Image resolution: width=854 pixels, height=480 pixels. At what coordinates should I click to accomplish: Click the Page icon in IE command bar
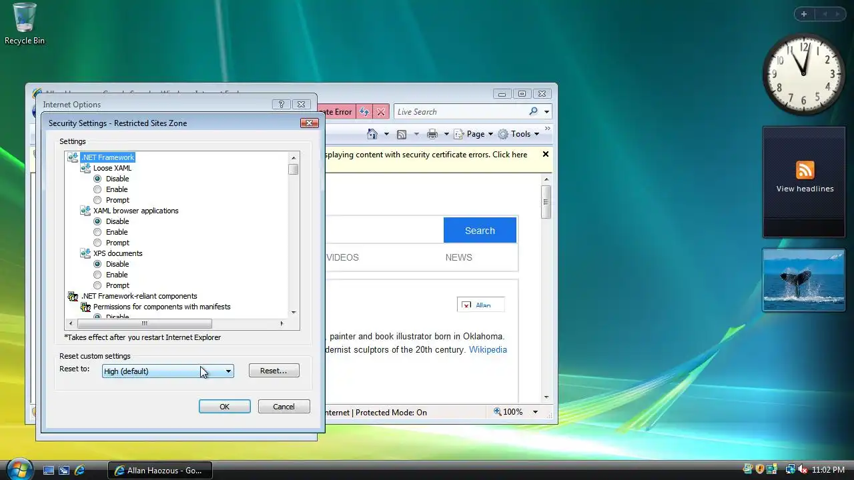(x=459, y=134)
